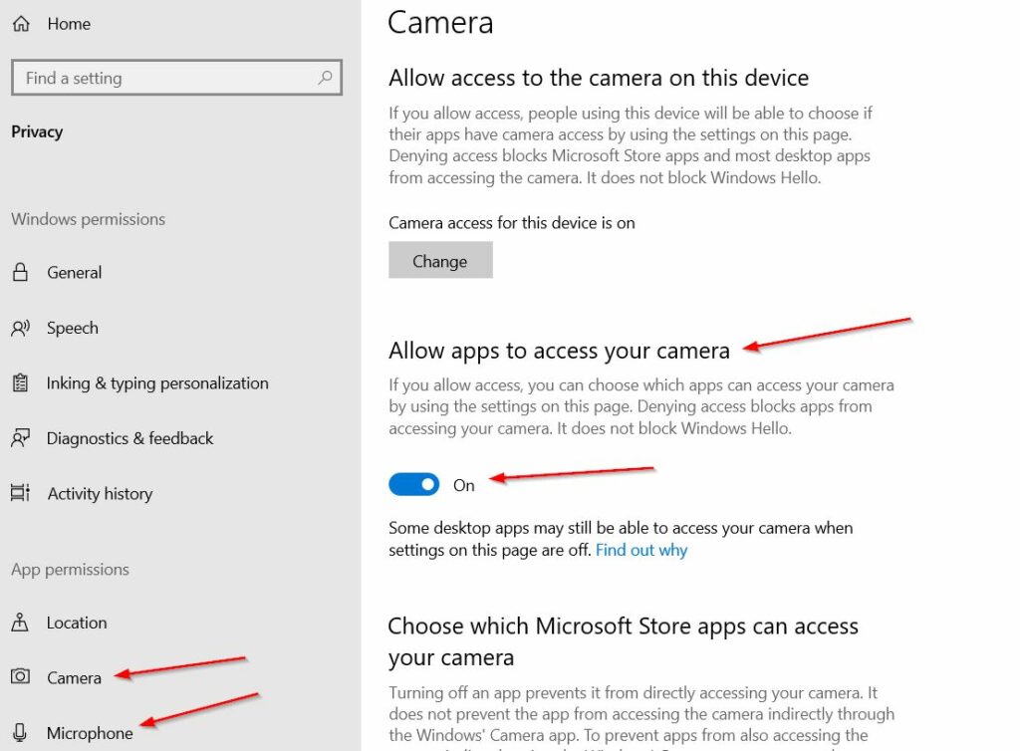1020x751 pixels.
Task: Click the General padlock icon
Action: click(x=20, y=273)
